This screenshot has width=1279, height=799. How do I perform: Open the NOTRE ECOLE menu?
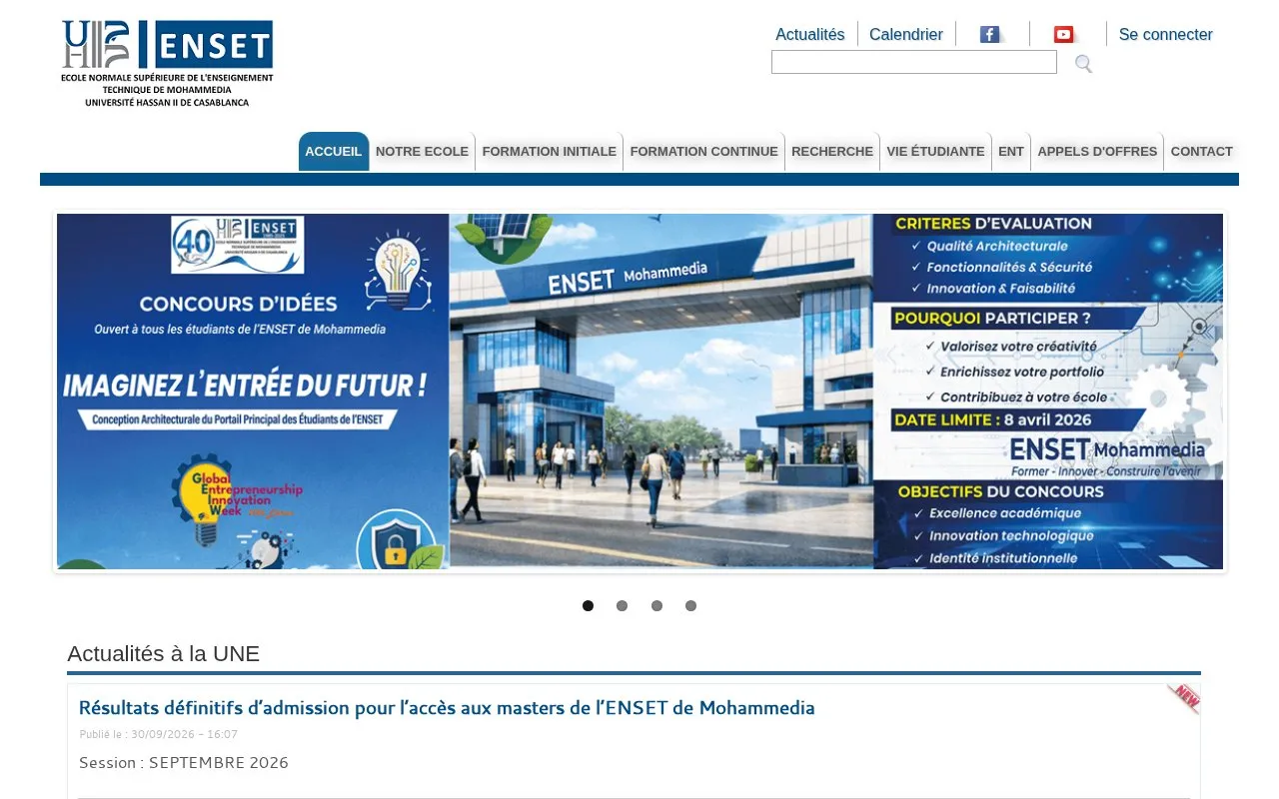422,152
